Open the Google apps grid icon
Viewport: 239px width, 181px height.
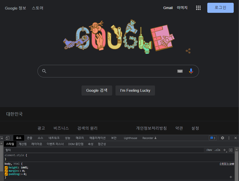click(198, 8)
